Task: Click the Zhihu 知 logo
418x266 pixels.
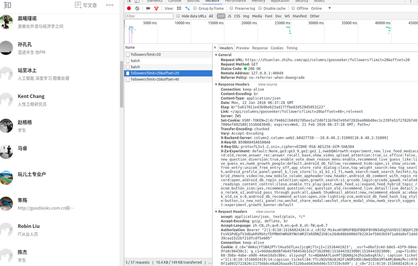Action: (7, 5)
